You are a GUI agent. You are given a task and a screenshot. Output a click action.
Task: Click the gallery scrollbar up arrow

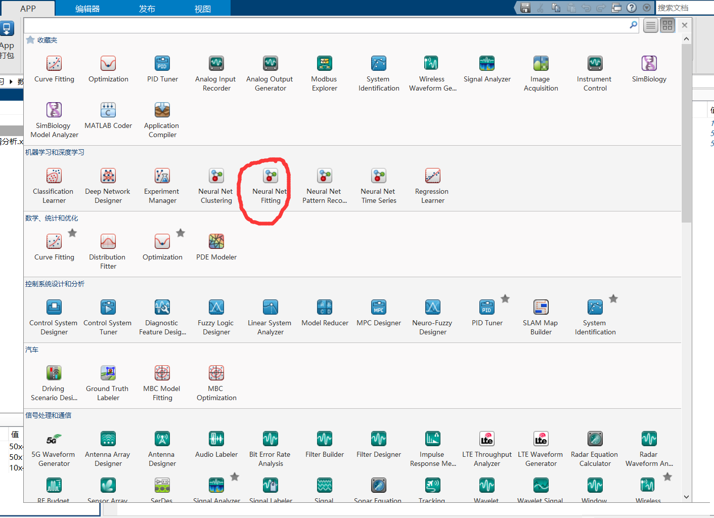tap(686, 38)
